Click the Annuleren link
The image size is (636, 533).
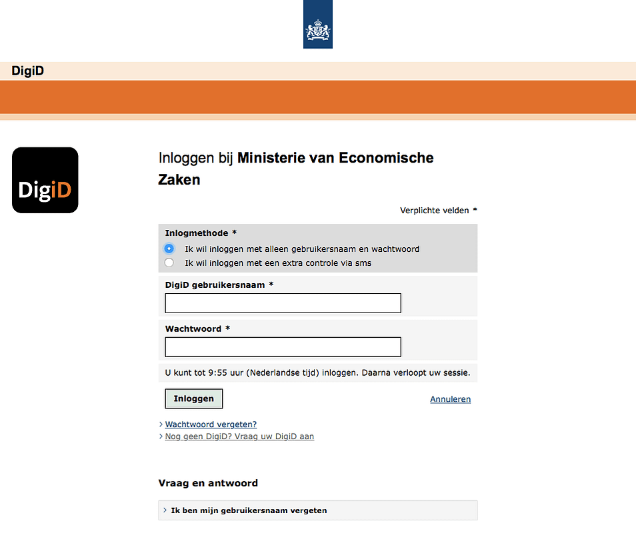click(x=450, y=399)
